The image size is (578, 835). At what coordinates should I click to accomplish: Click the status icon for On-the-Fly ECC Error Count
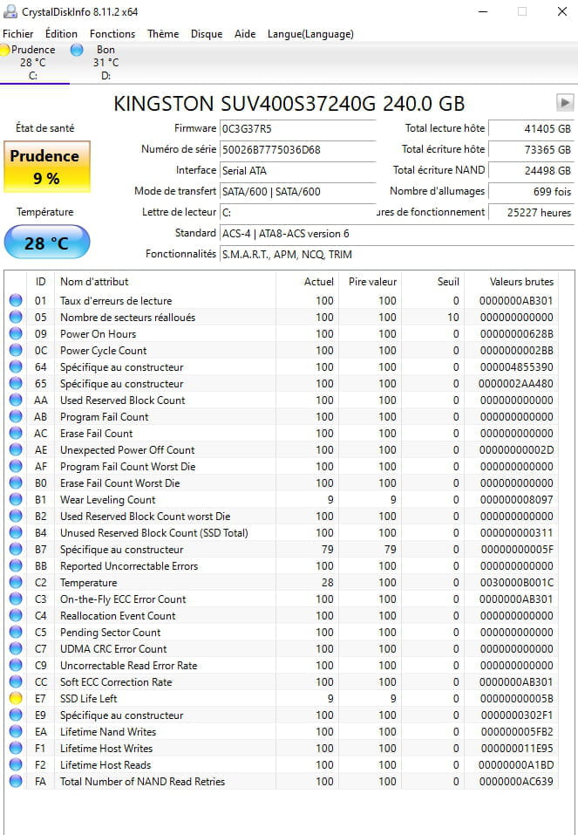[x=16, y=599]
